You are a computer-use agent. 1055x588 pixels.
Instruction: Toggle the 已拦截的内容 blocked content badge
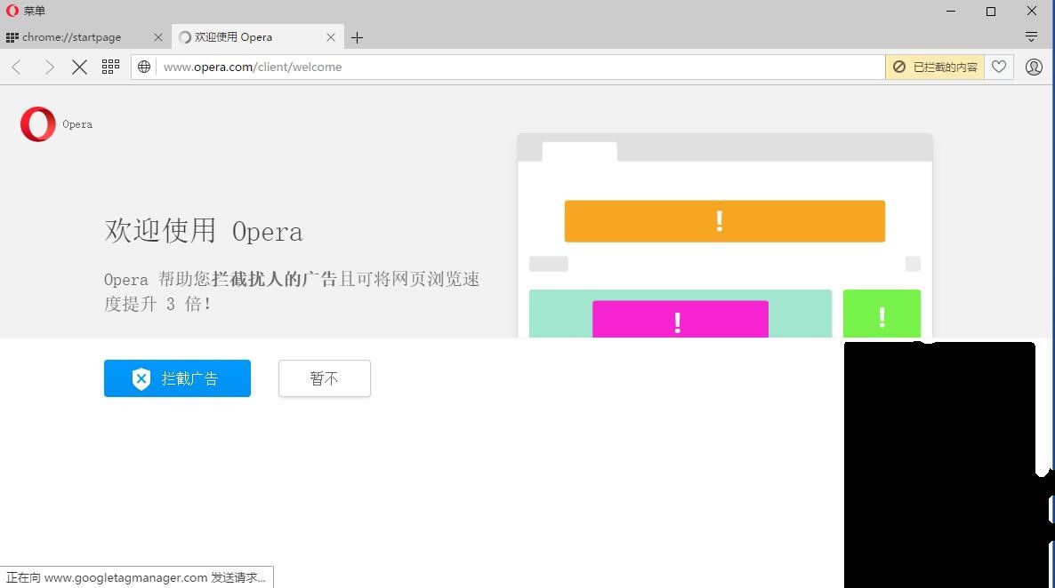coord(935,67)
